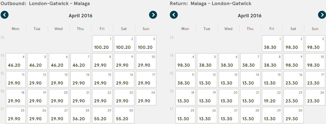Choose return April 4 fare 98.30
The width and height of the screenshot is (326, 124).
tap(185, 61)
